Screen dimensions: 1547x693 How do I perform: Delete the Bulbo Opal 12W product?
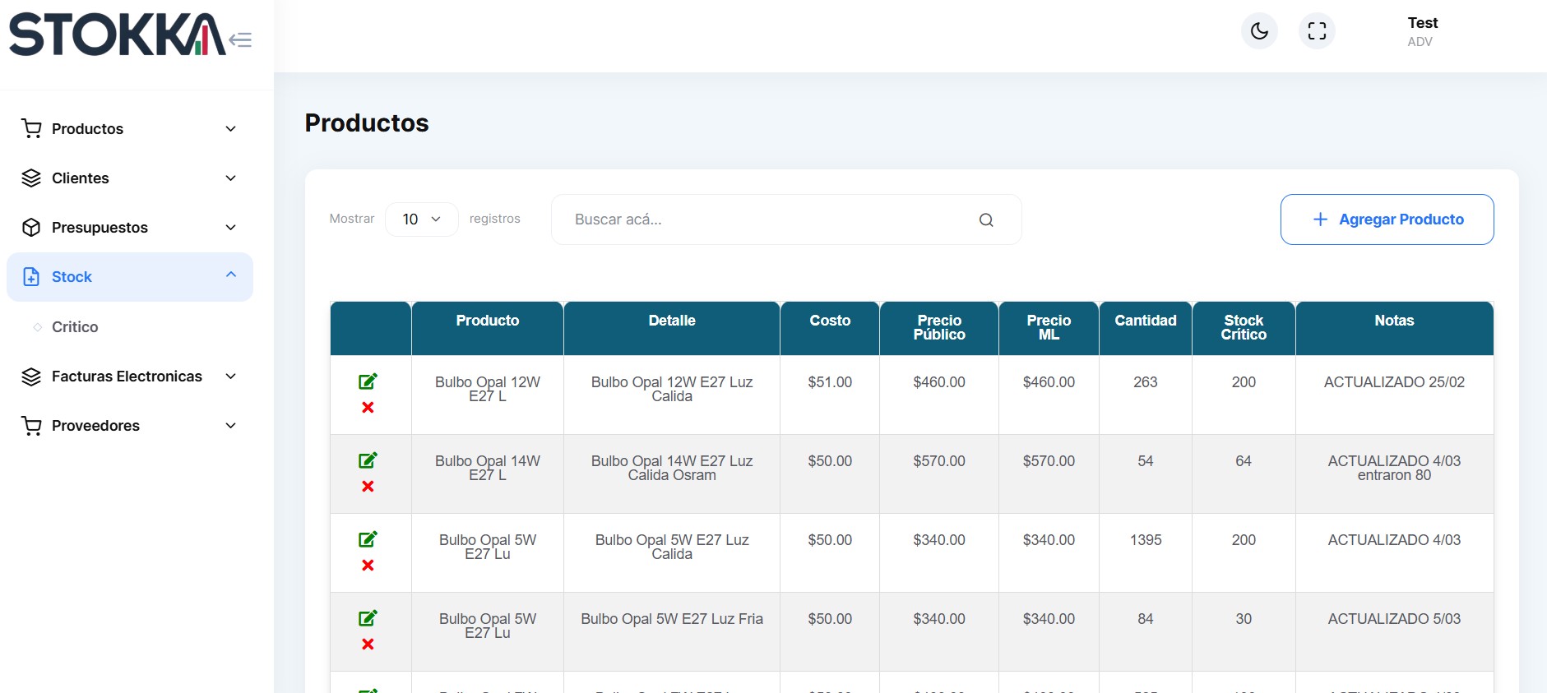pyautogui.click(x=368, y=408)
